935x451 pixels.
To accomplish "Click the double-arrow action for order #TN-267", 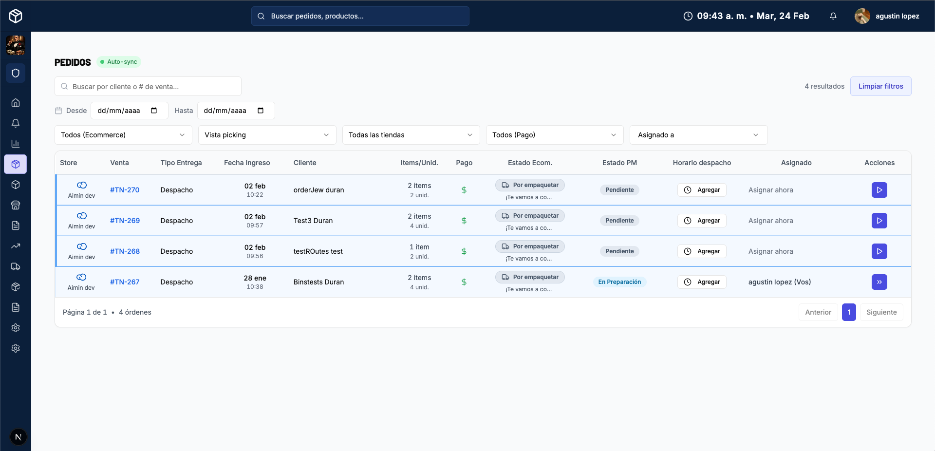I will tap(879, 282).
